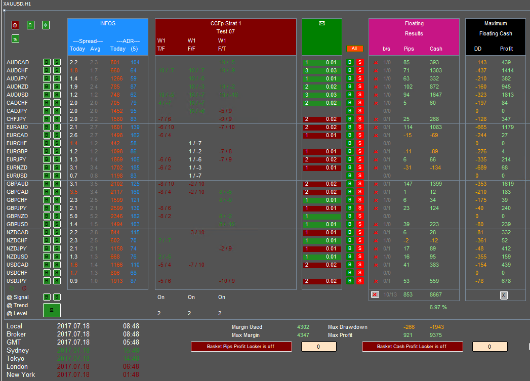Click the Maximum Floating Cash header
The image size is (530, 381).
pos(496,28)
